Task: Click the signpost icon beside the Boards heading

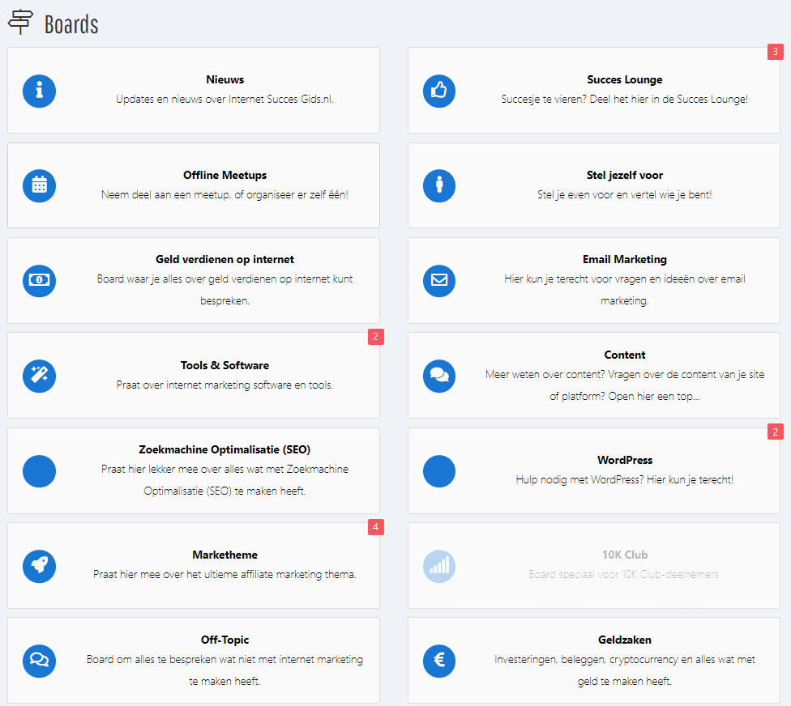Action: coord(19,22)
